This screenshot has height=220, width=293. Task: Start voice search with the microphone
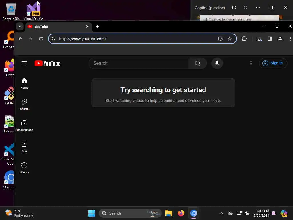coord(217,63)
